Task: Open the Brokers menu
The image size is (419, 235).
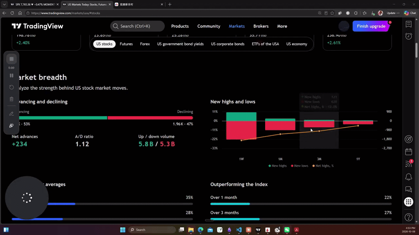Action: [261, 26]
